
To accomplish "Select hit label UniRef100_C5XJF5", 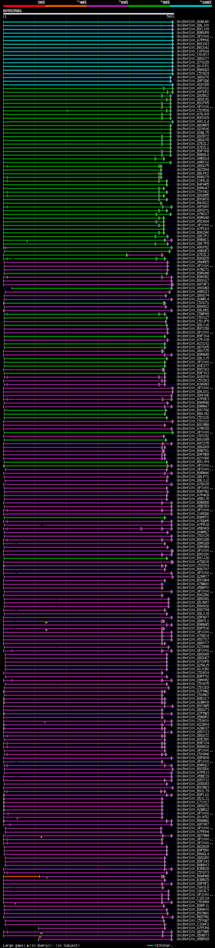I will coord(193,321).
